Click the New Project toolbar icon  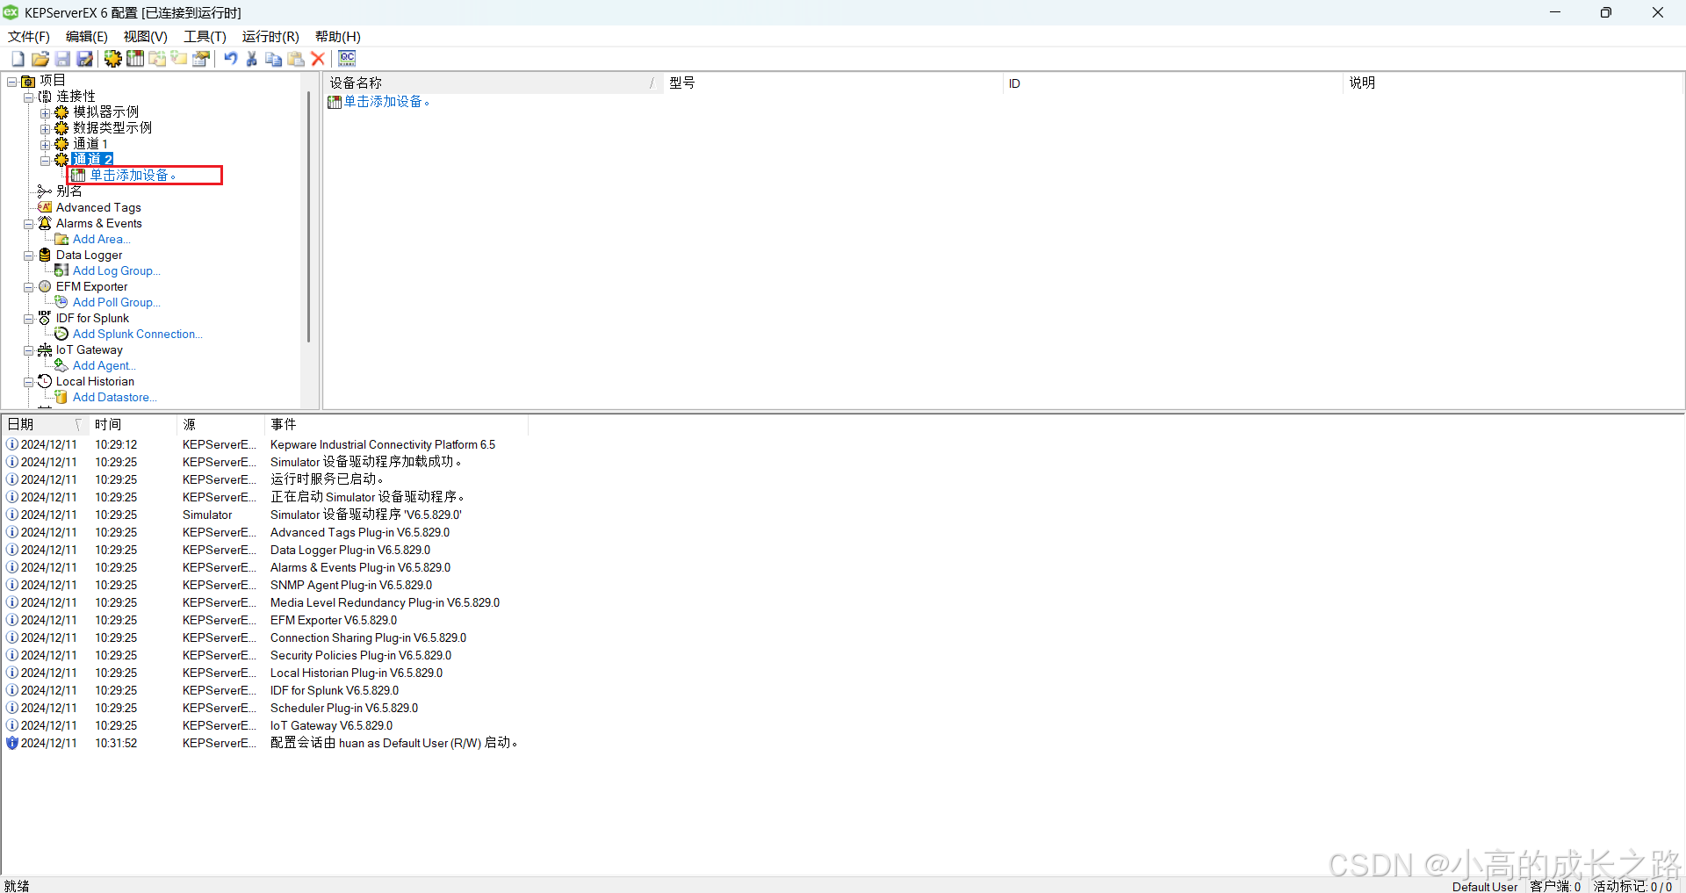tap(18, 59)
